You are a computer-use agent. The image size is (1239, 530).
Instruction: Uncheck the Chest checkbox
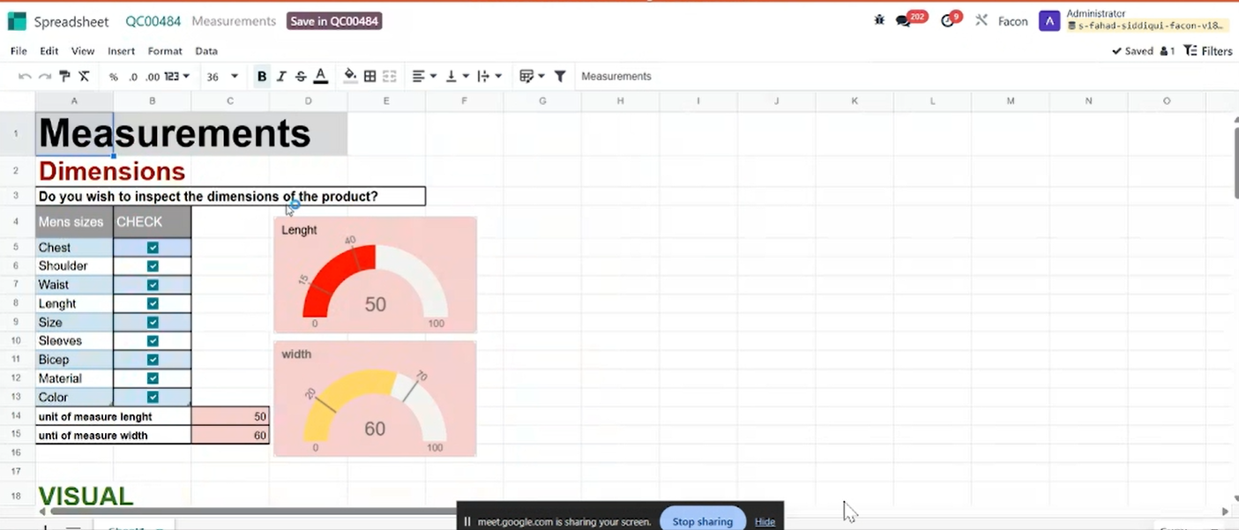click(153, 248)
